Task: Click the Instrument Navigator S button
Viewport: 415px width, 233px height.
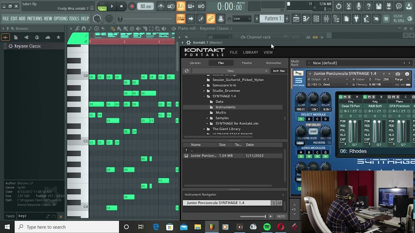Action: point(274,203)
